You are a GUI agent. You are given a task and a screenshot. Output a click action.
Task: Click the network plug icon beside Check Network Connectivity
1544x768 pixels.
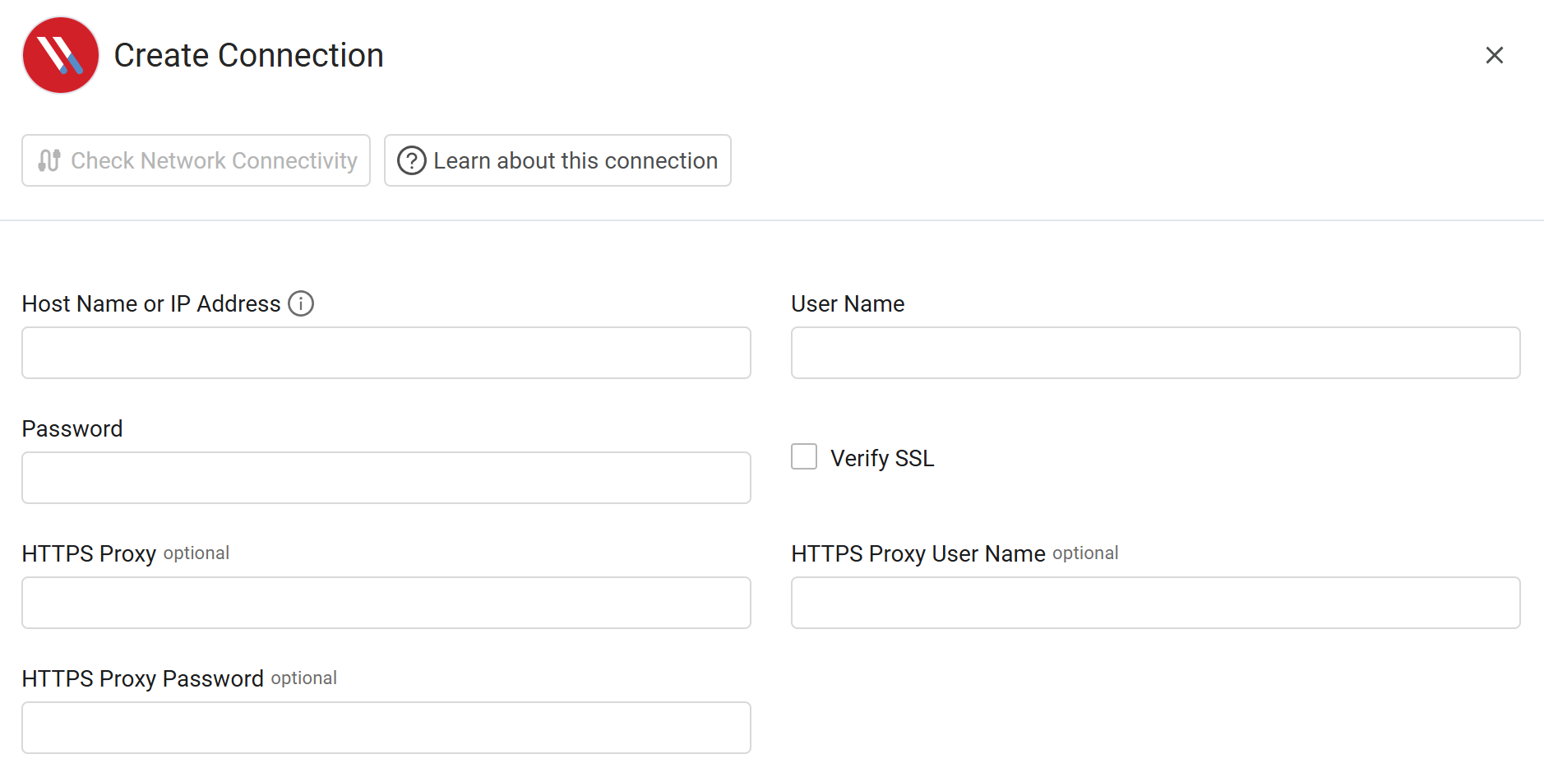pyautogui.click(x=49, y=160)
